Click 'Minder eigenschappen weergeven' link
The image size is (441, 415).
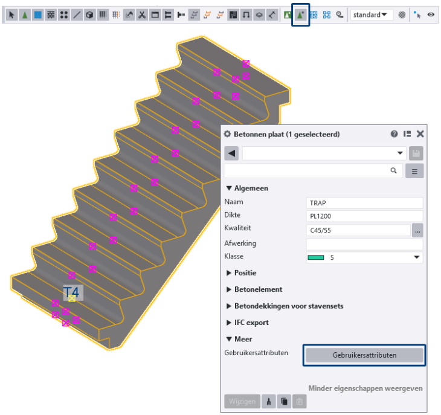pyautogui.click(x=365, y=388)
